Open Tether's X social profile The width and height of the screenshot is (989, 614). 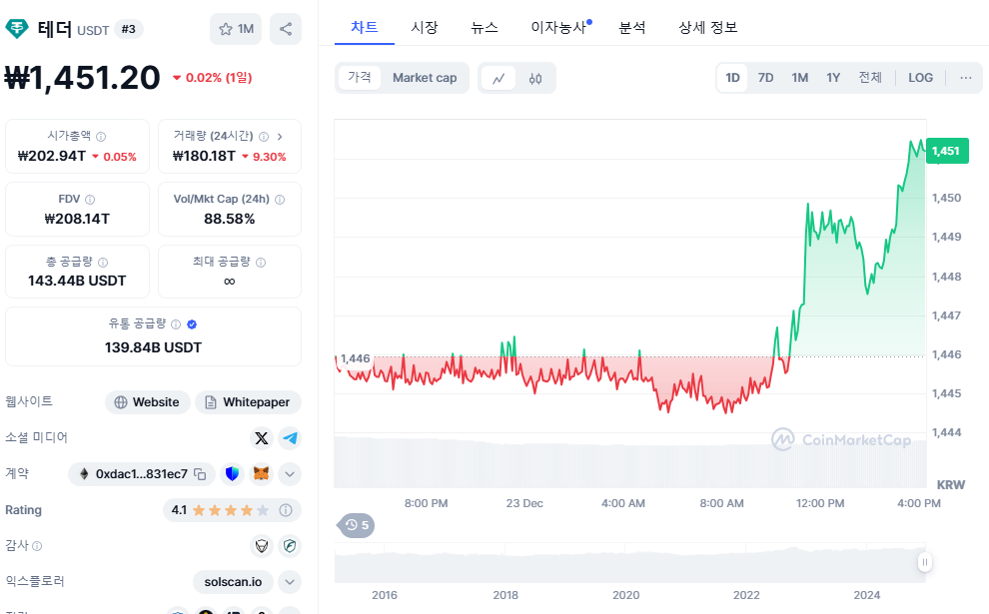click(262, 438)
